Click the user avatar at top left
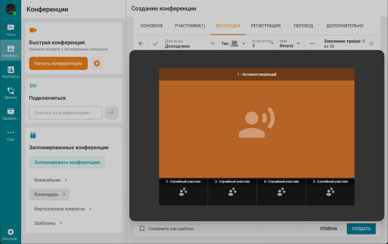 (11, 9)
